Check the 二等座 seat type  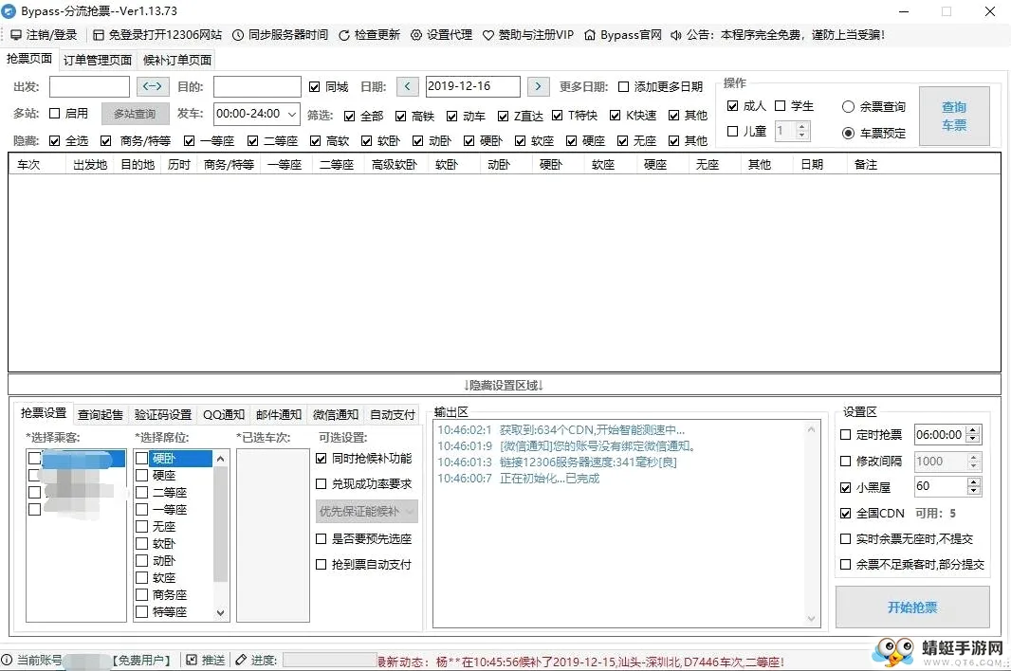142,493
